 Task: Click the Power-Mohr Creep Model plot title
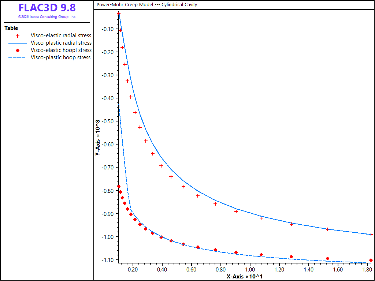coord(147,4)
